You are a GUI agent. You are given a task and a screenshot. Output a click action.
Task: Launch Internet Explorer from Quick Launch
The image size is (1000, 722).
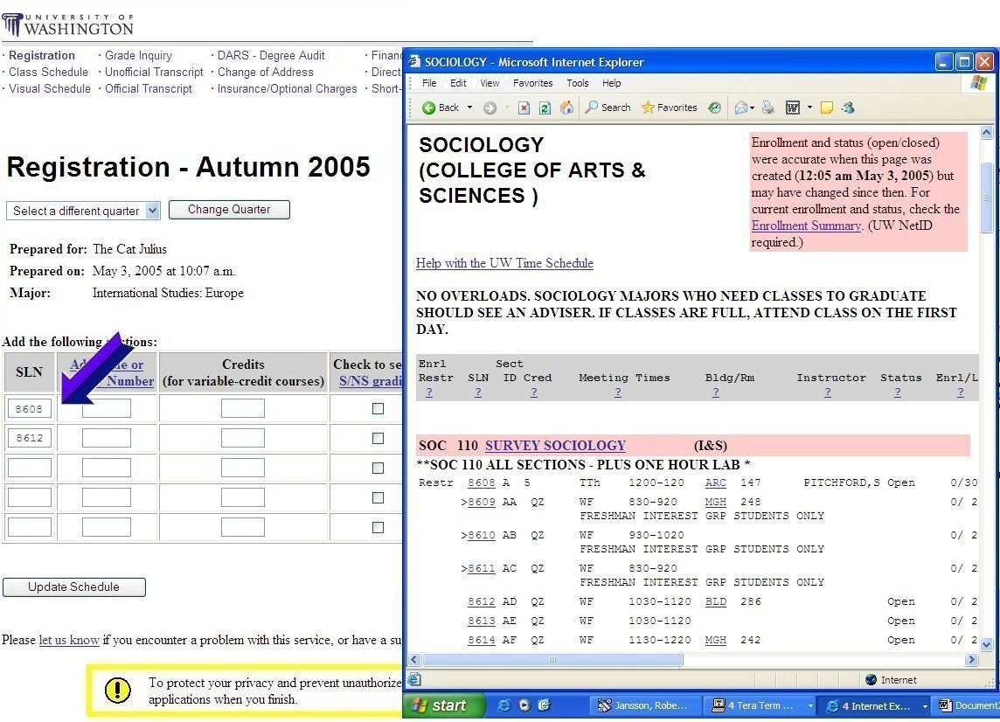503,705
